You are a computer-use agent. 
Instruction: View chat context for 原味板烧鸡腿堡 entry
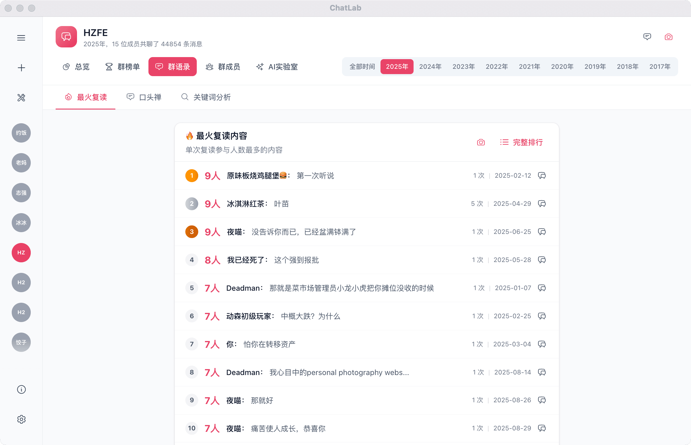click(x=542, y=176)
